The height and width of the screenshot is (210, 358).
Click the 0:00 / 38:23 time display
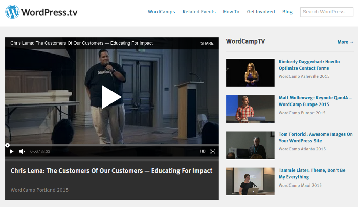pos(40,151)
